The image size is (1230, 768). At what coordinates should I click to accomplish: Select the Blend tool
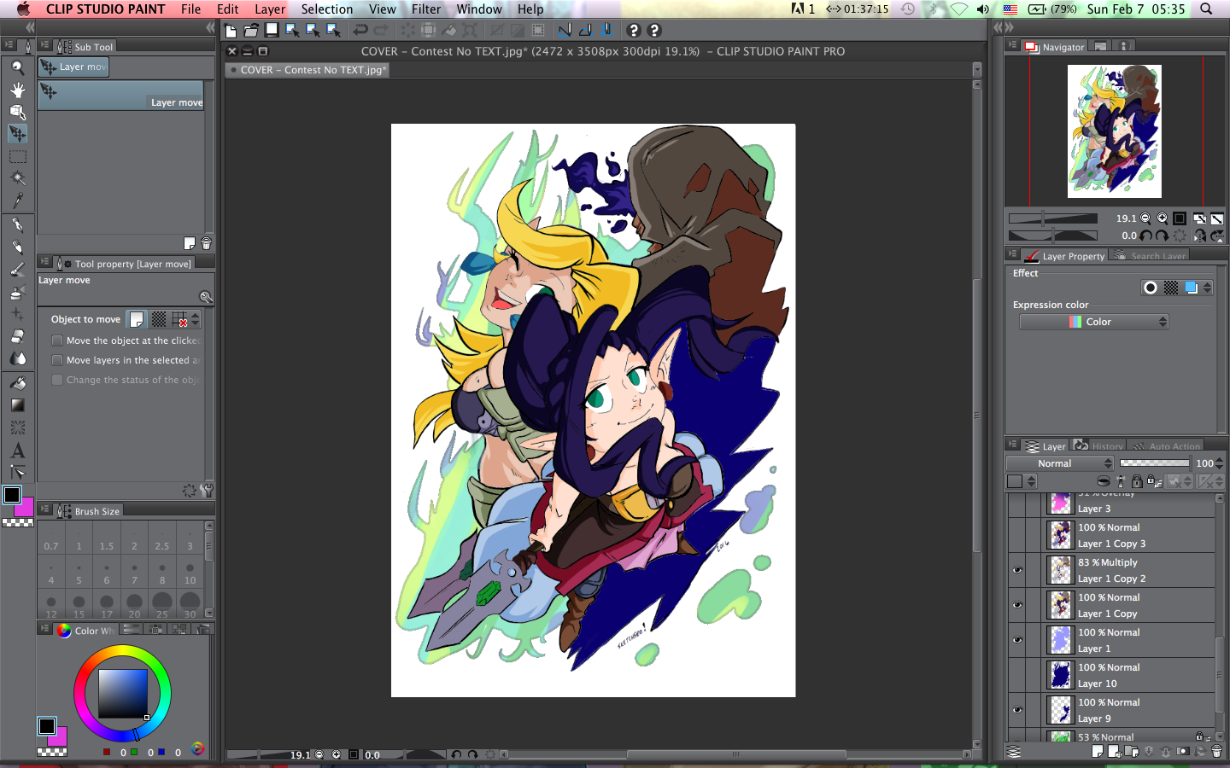click(17, 358)
